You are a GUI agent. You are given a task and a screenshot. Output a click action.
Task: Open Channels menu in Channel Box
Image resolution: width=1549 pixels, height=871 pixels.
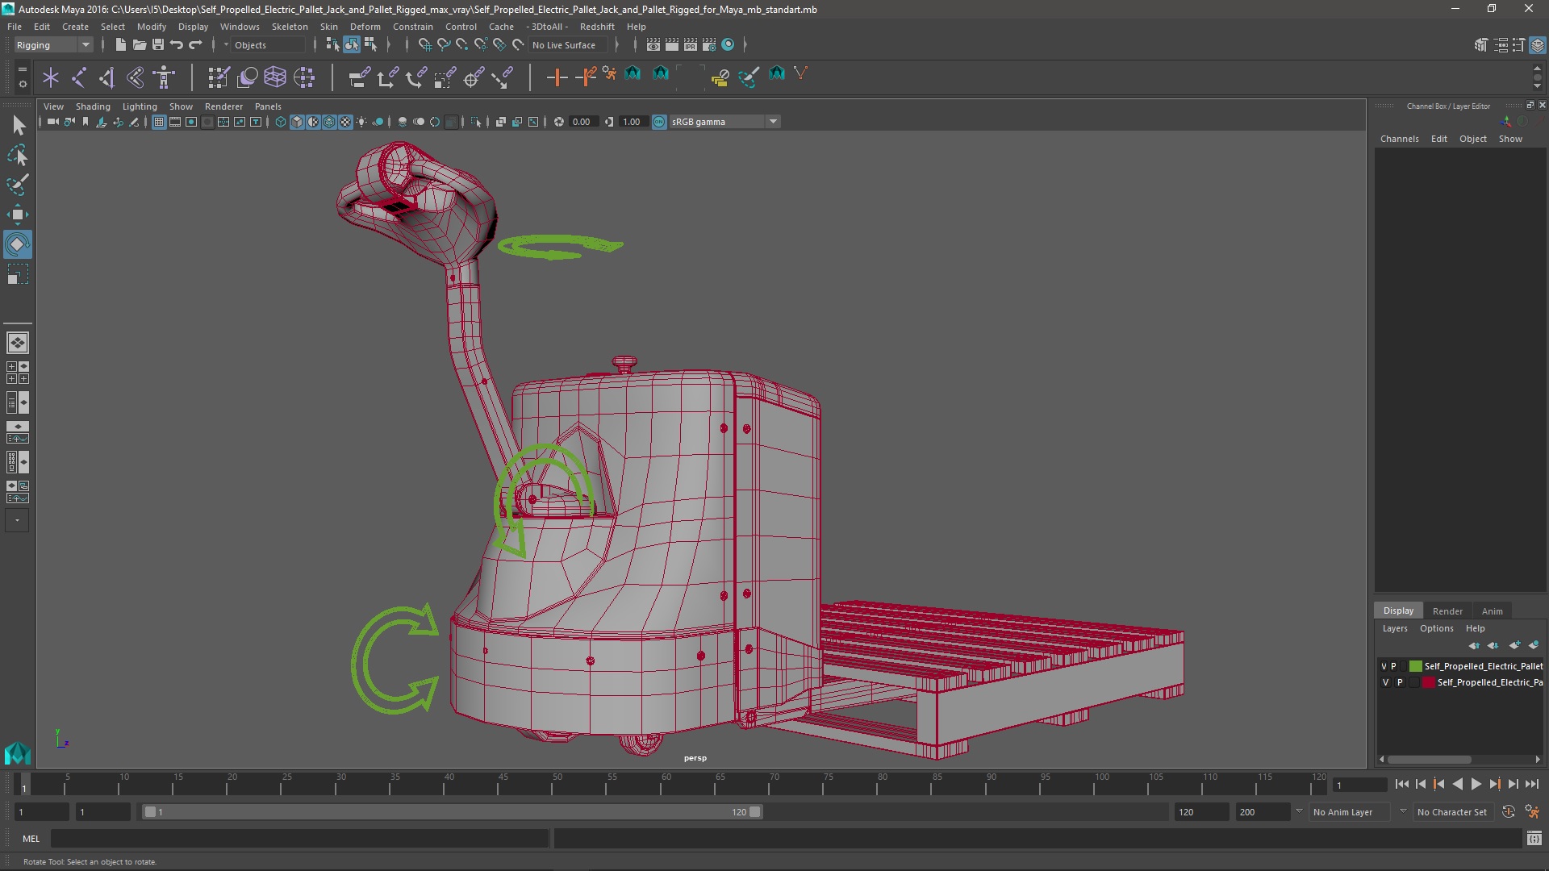[1399, 139]
